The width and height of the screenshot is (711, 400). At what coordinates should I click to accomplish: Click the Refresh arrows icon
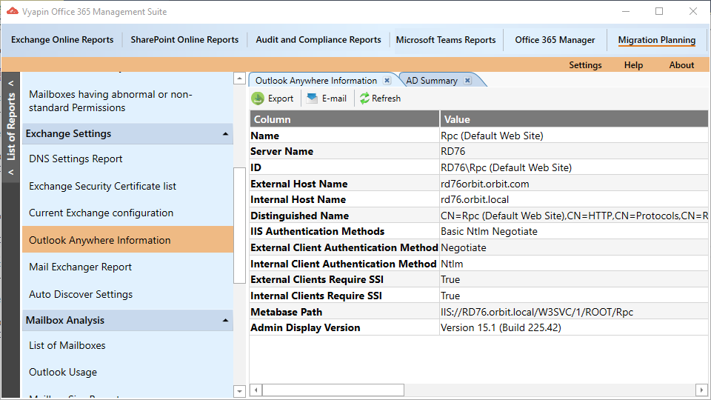click(x=364, y=99)
